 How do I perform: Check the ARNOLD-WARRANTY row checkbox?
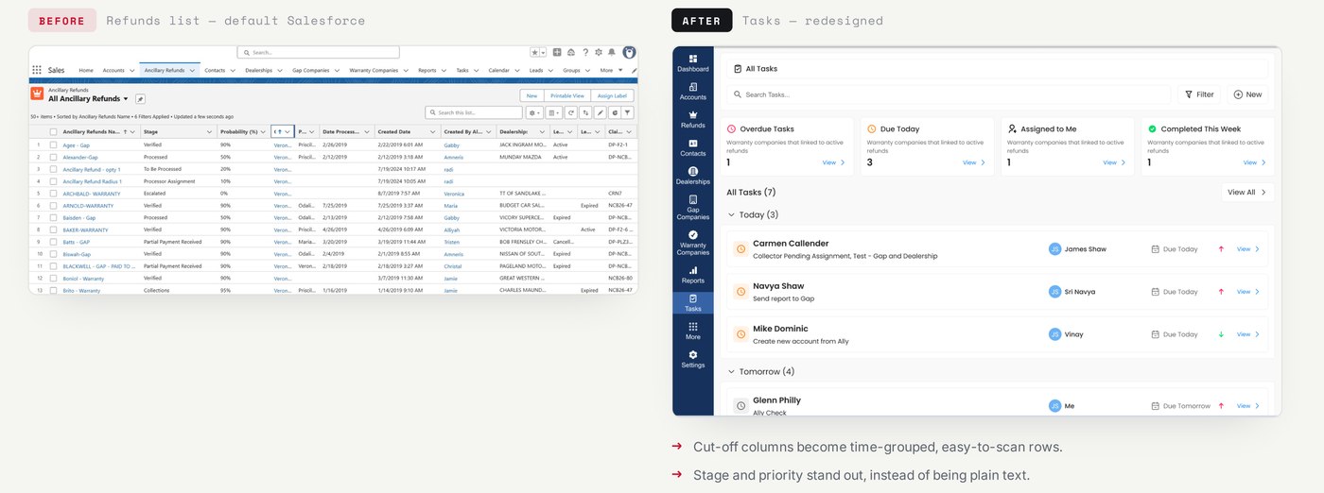53,205
